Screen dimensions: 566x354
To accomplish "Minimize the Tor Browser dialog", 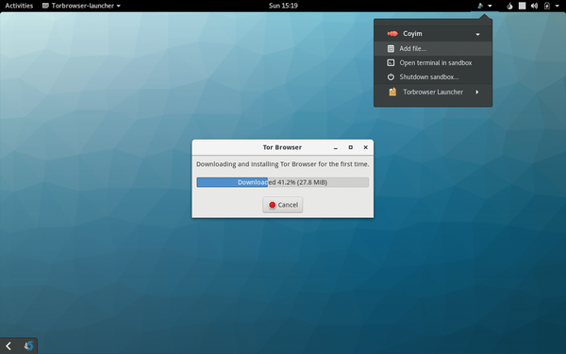I will tap(335, 147).
